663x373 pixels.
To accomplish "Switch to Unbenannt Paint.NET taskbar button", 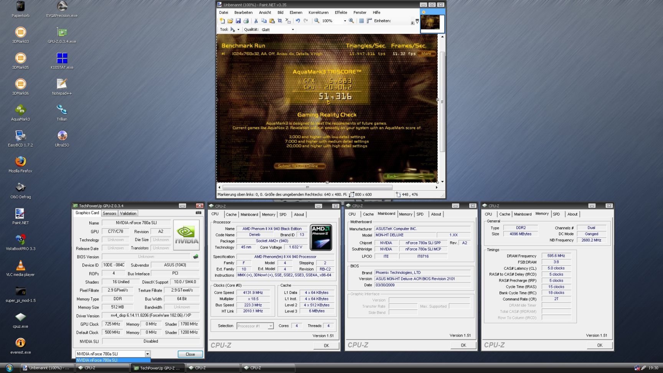I will point(46,368).
